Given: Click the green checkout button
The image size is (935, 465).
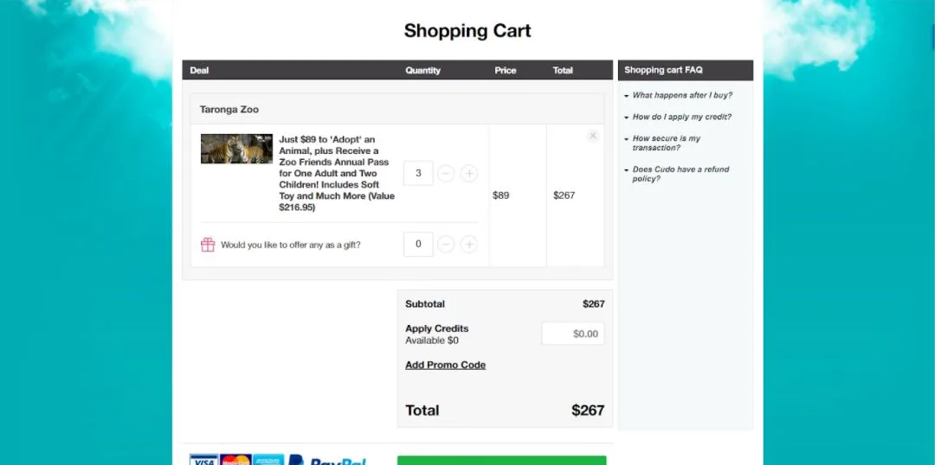Looking at the screenshot, I should click(x=501, y=460).
